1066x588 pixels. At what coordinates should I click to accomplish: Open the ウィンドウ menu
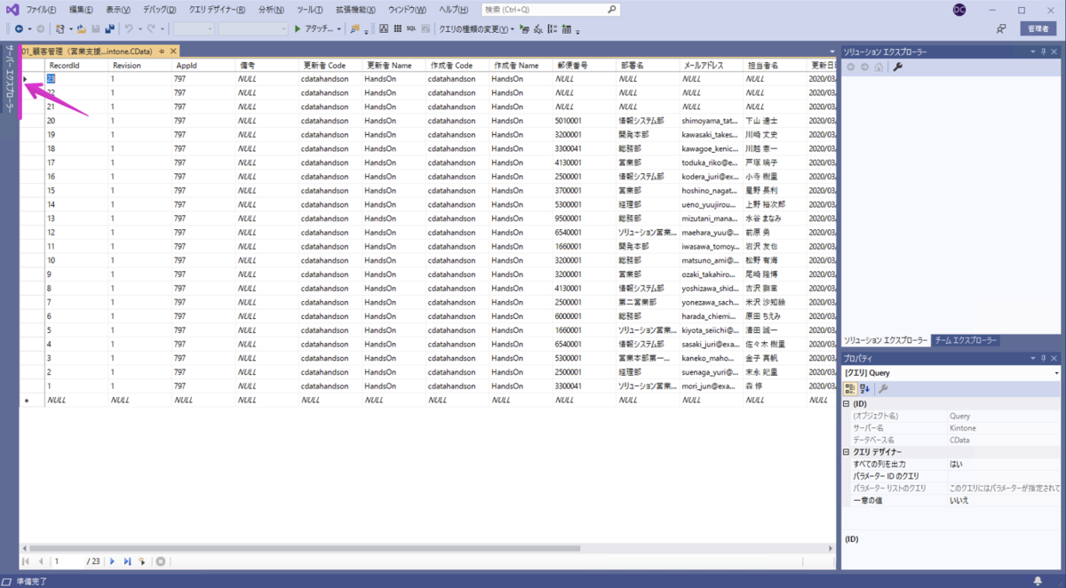click(408, 10)
